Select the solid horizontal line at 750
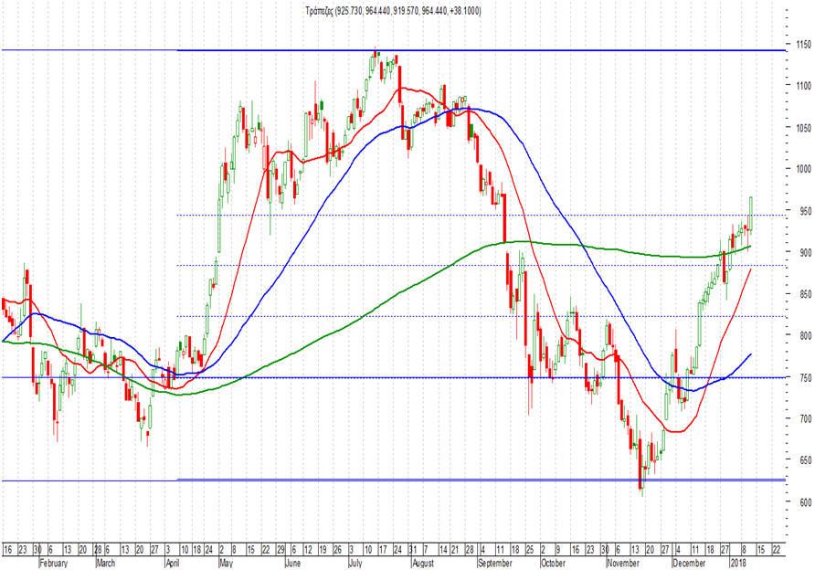 pos(393,378)
